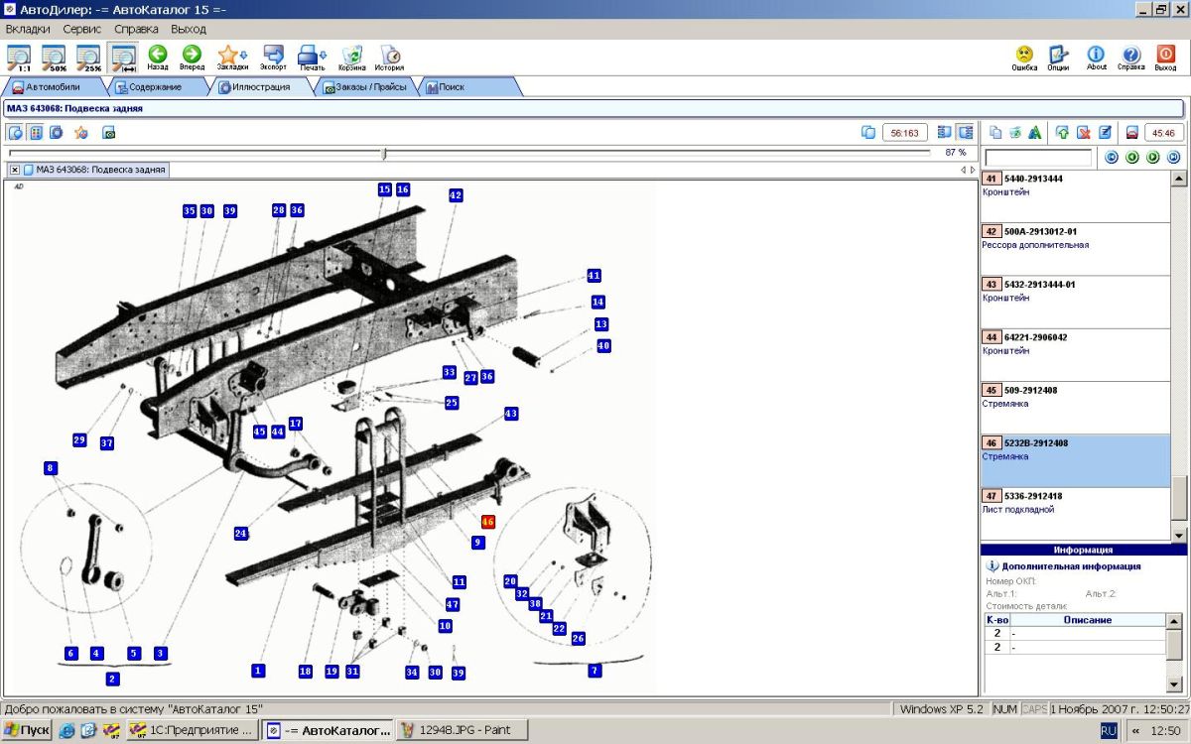Open the About dialog

pyautogui.click(x=1096, y=58)
